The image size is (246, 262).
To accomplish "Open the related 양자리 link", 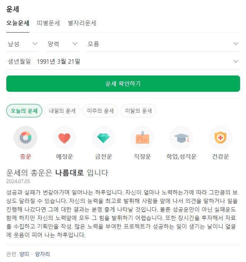I will tap(42, 254).
